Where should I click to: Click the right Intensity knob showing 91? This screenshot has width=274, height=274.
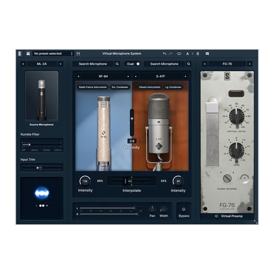[x=178, y=181]
